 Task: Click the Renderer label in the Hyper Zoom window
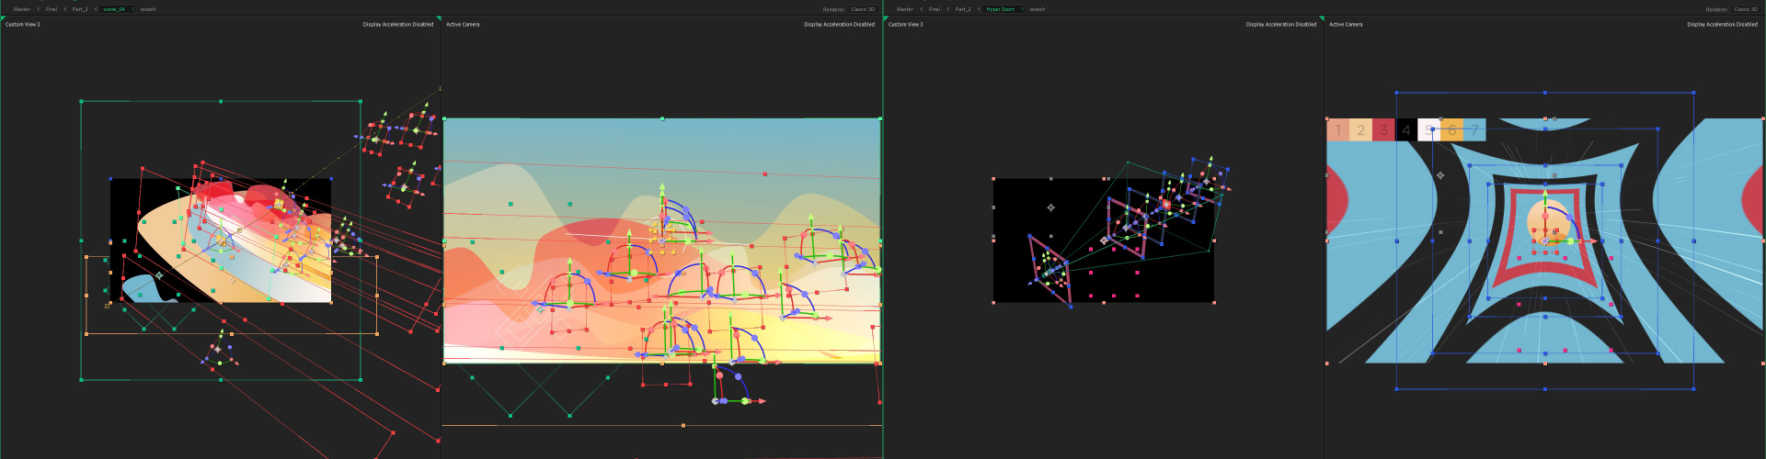point(1716,9)
